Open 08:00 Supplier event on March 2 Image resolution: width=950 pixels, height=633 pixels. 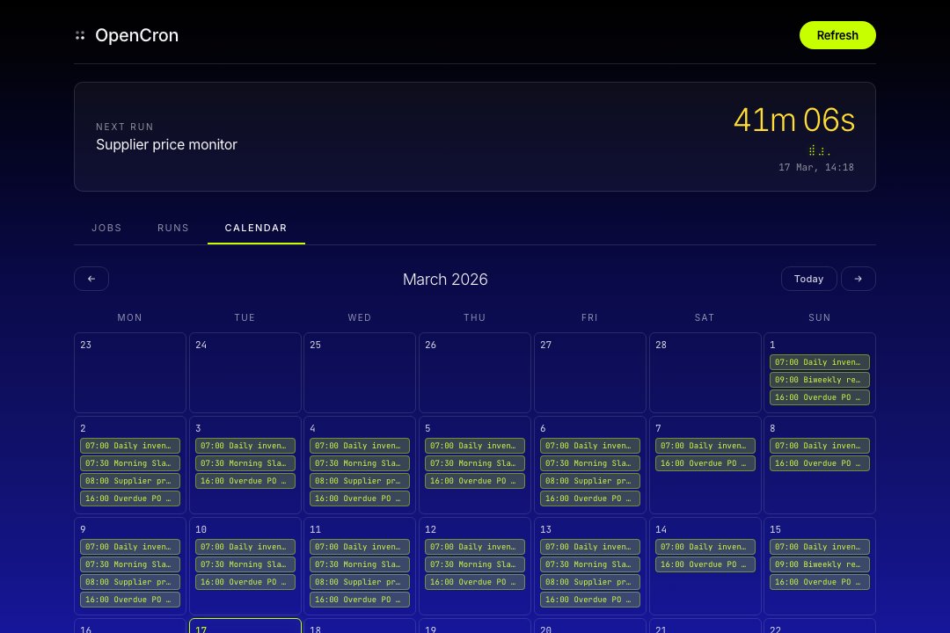[x=130, y=481]
